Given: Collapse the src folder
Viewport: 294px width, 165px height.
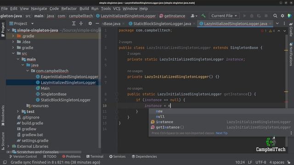Looking at the screenshot, I should click(x=13, y=53).
